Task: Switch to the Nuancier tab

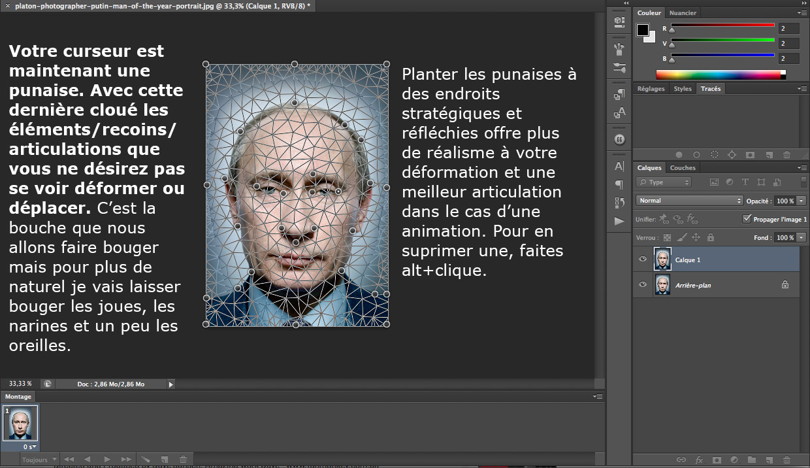Action: point(683,12)
